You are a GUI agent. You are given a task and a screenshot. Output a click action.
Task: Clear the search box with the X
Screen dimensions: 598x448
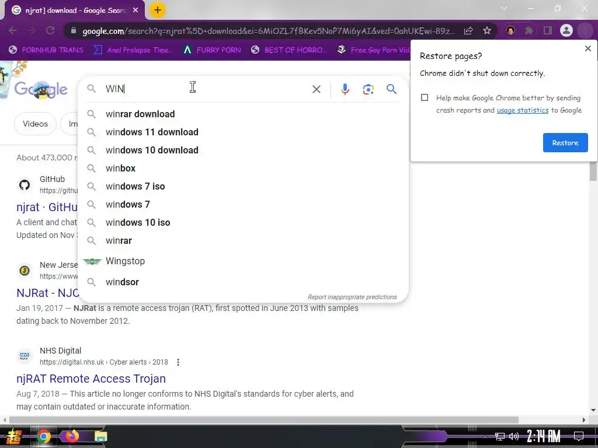pyautogui.click(x=316, y=89)
